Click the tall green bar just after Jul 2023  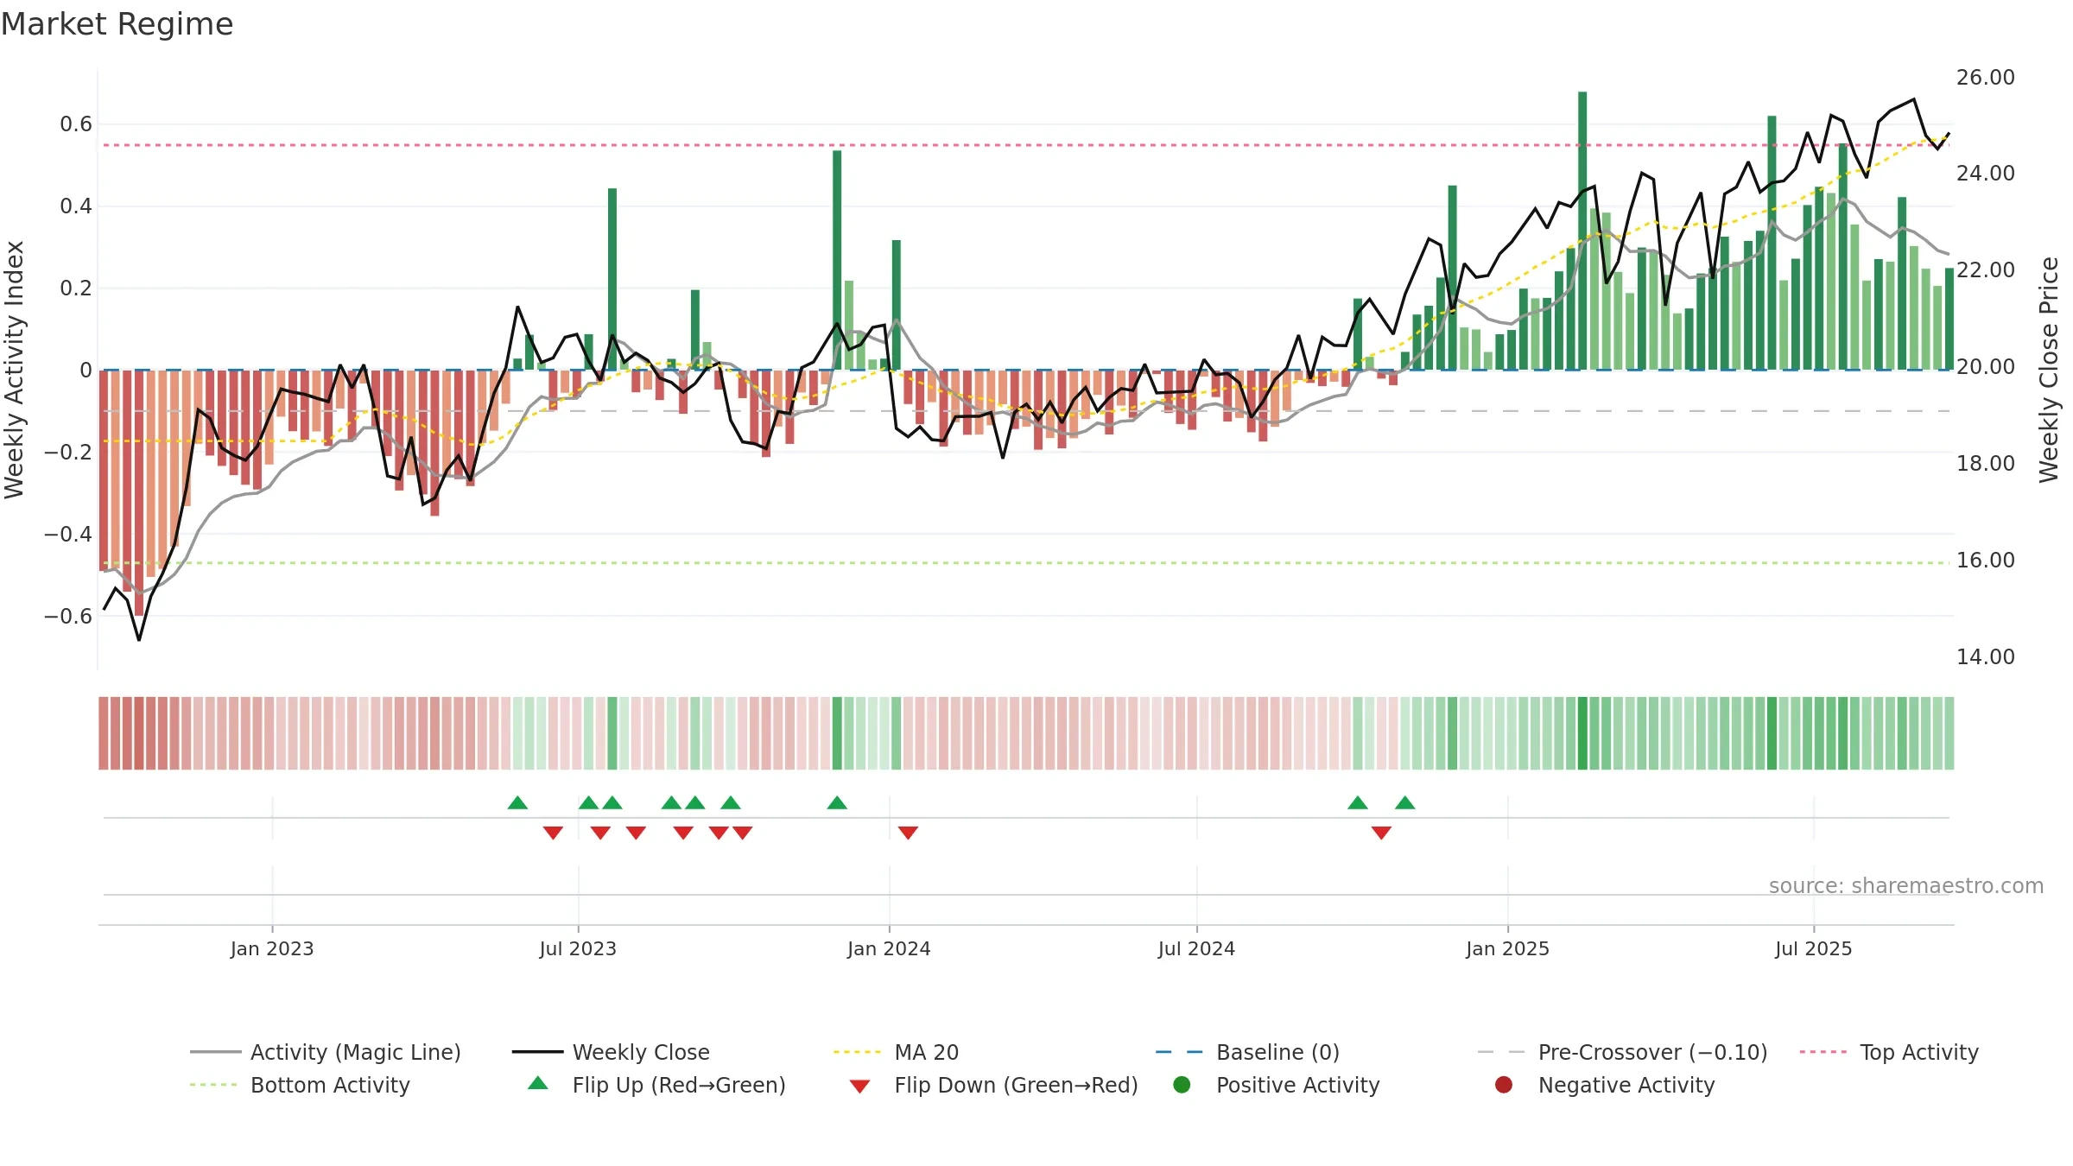pyautogui.click(x=612, y=279)
